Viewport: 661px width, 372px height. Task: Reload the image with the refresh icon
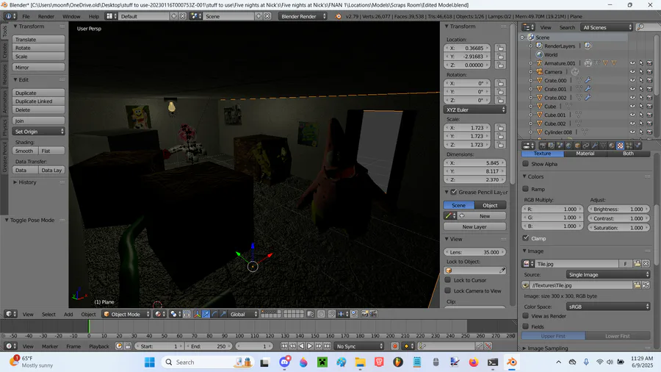646,285
